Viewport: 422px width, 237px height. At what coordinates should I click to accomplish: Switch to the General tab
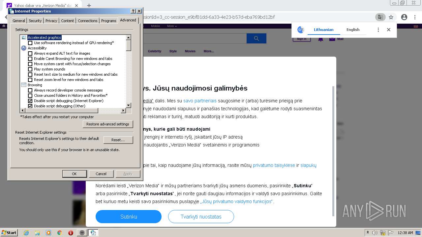point(19,21)
